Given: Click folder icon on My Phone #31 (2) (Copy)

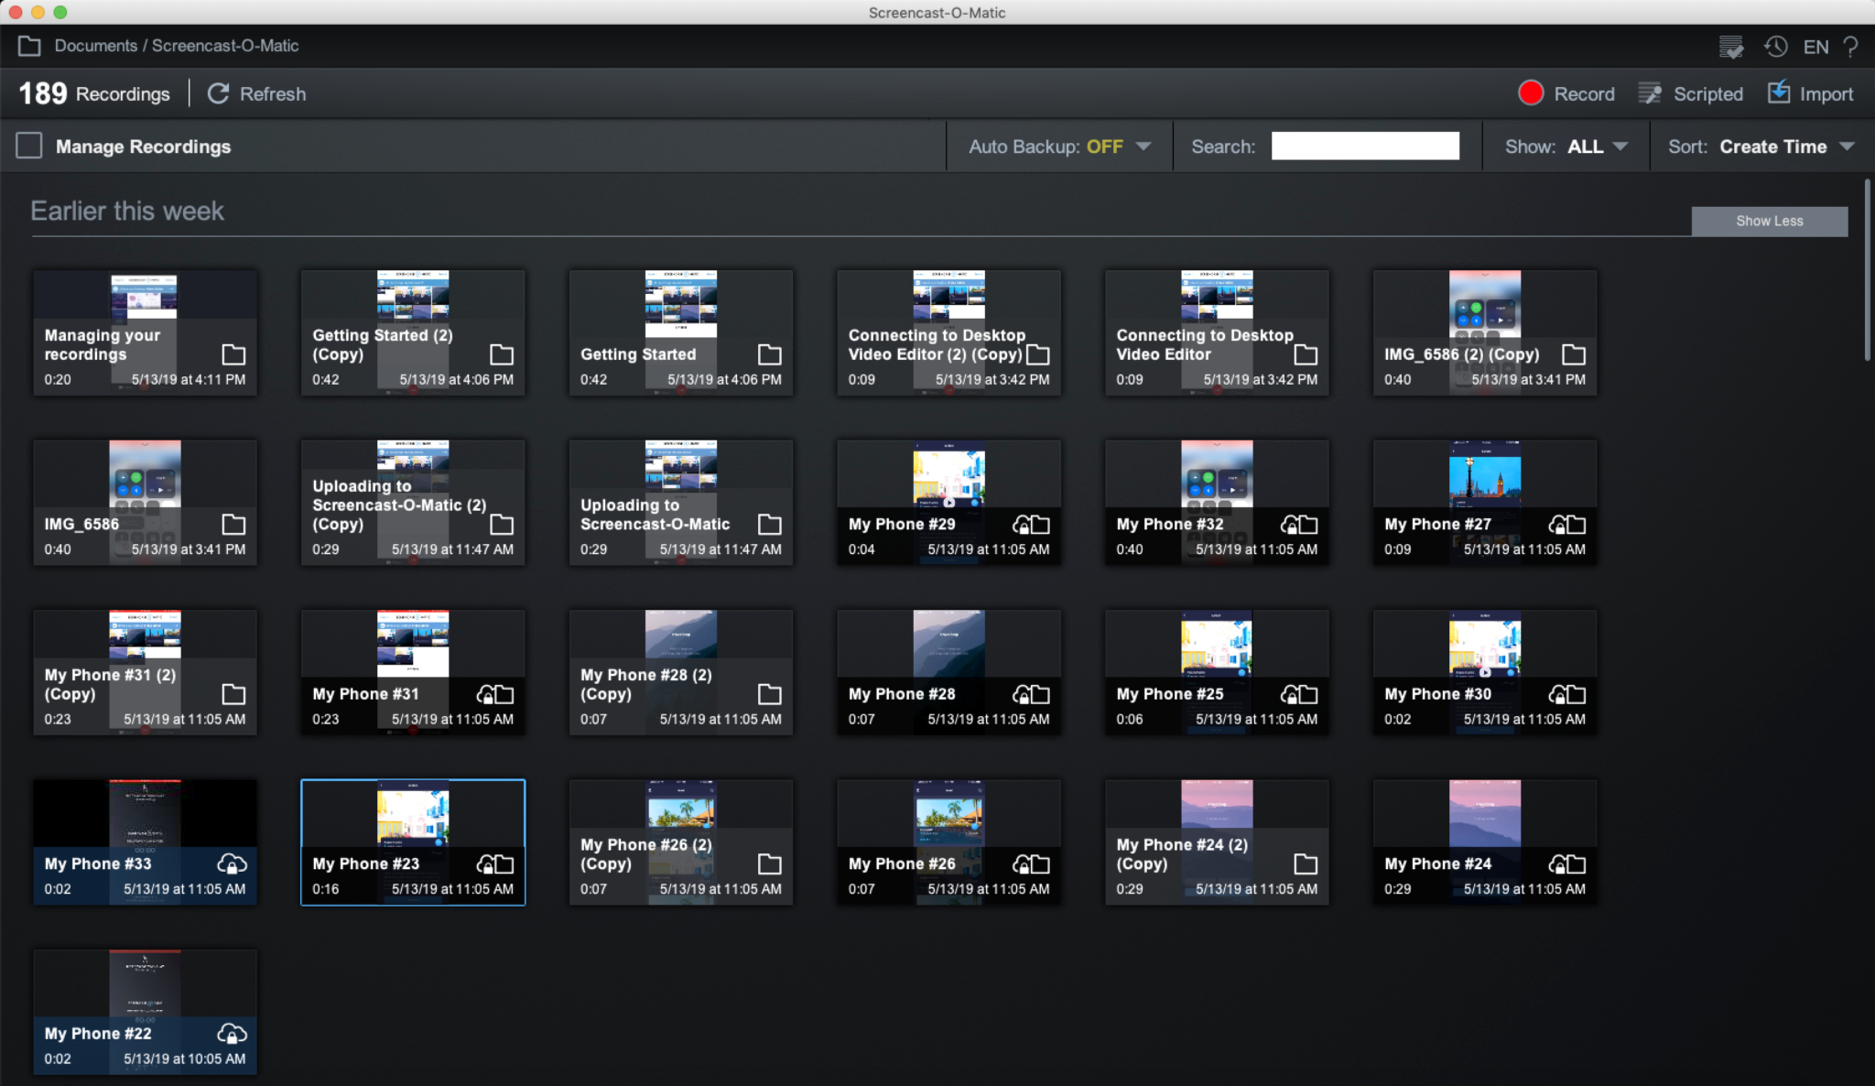Looking at the screenshot, I should pyautogui.click(x=233, y=694).
